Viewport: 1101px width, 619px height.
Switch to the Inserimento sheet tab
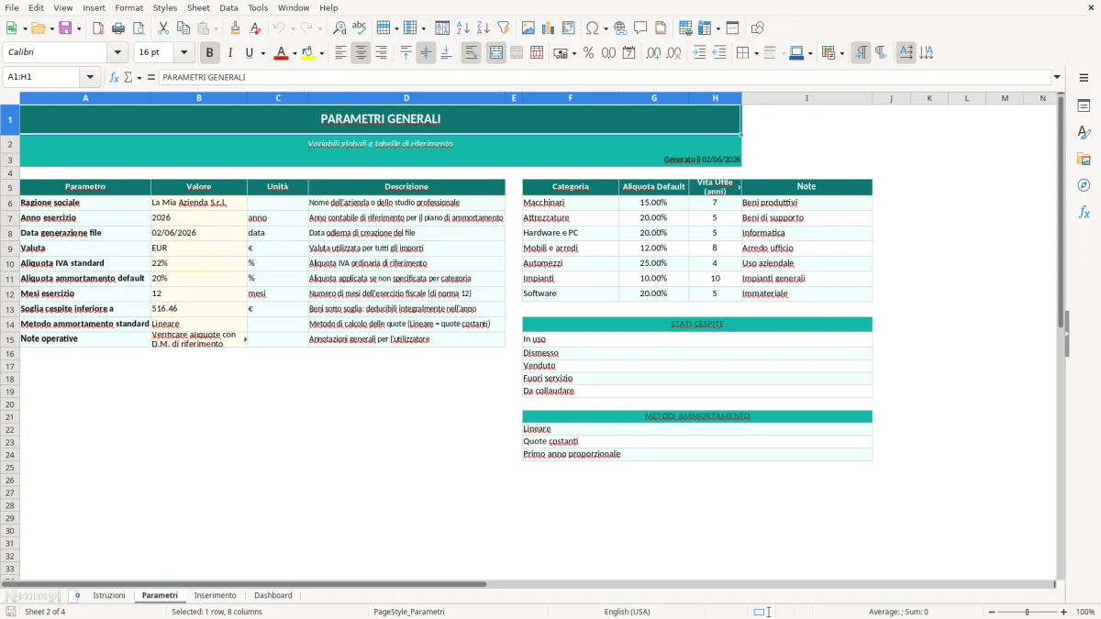tap(215, 596)
